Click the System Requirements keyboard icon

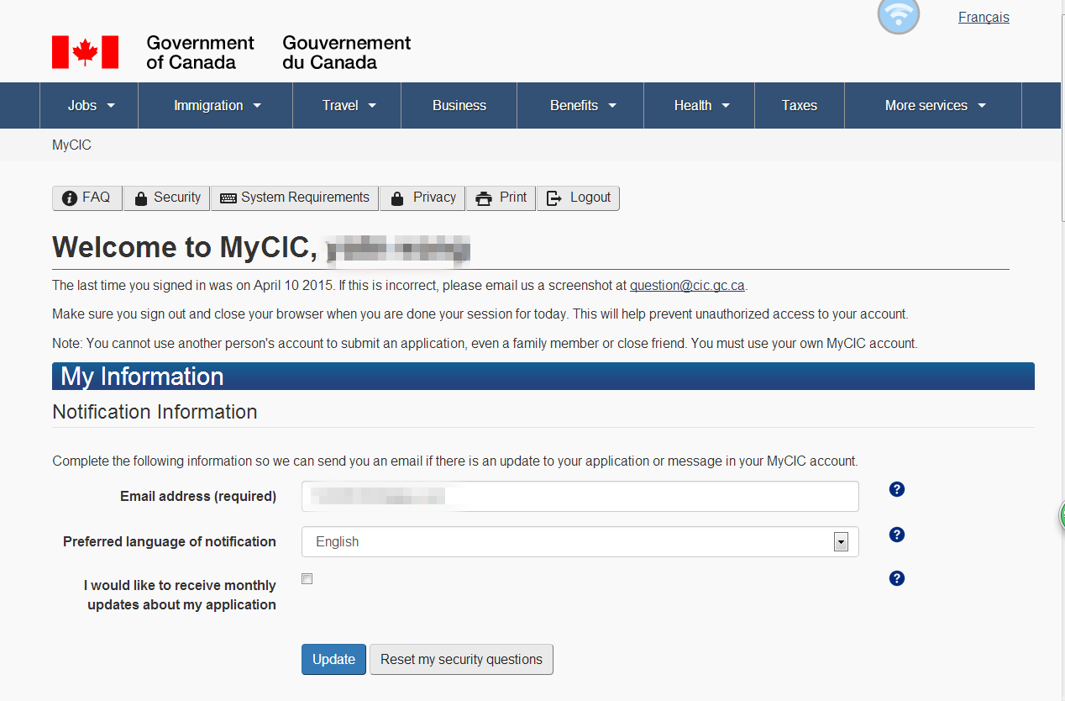(x=228, y=198)
